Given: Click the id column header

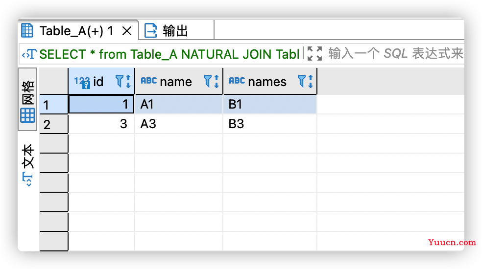Looking at the screenshot, I should (101, 81).
